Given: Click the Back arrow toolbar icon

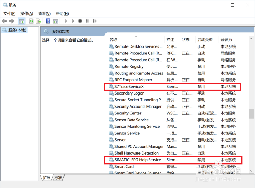Looking at the screenshot, I should coord(4,21).
